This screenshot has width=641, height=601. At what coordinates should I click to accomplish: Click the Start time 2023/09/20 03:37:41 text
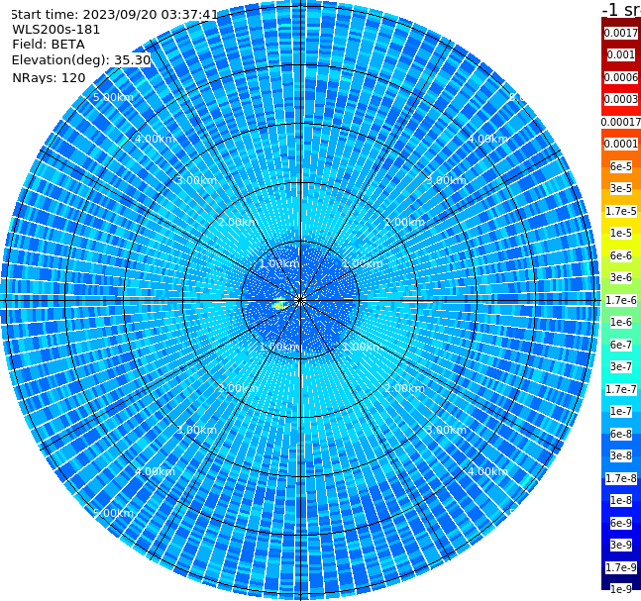(114, 15)
